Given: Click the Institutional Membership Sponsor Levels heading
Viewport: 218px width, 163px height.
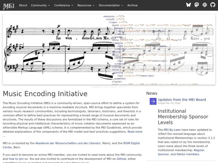Looking at the screenshot, I should coord(183,117).
